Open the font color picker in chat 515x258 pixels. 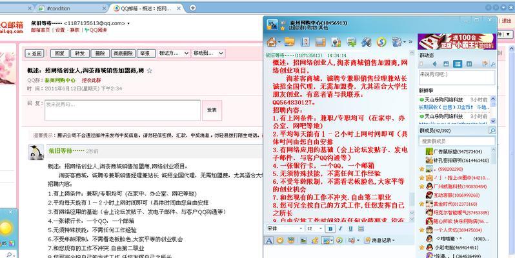(x=361, y=229)
